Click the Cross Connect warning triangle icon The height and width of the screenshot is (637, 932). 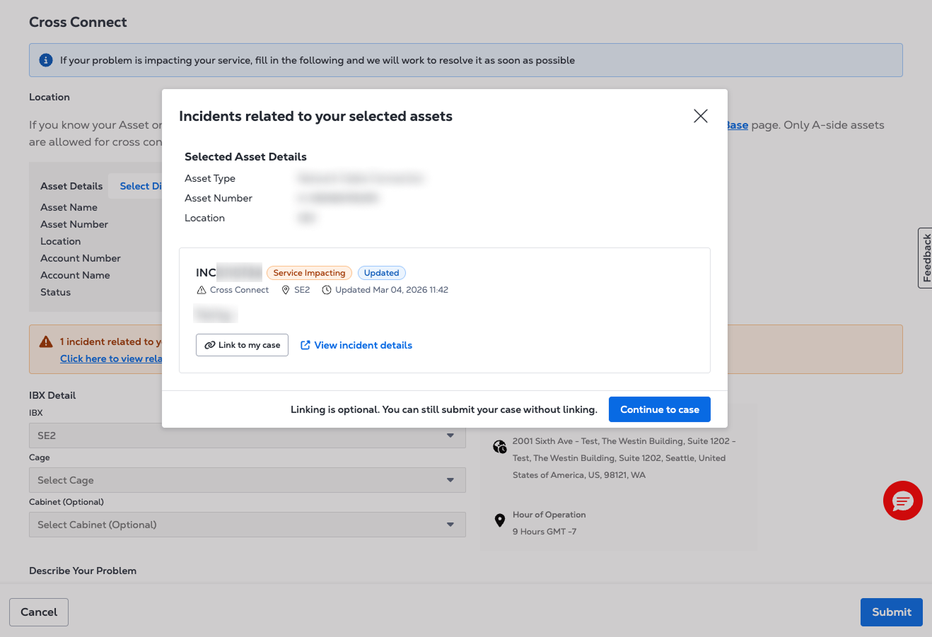click(202, 290)
